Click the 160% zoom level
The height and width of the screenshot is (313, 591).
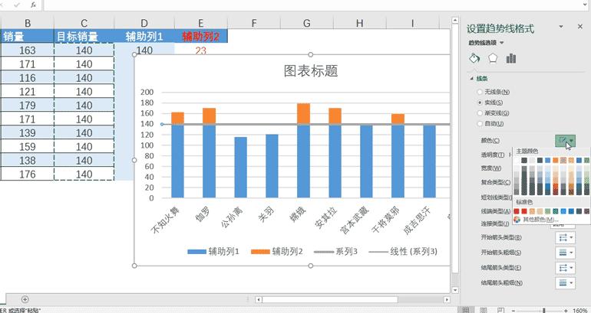click(x=579, y=311)
